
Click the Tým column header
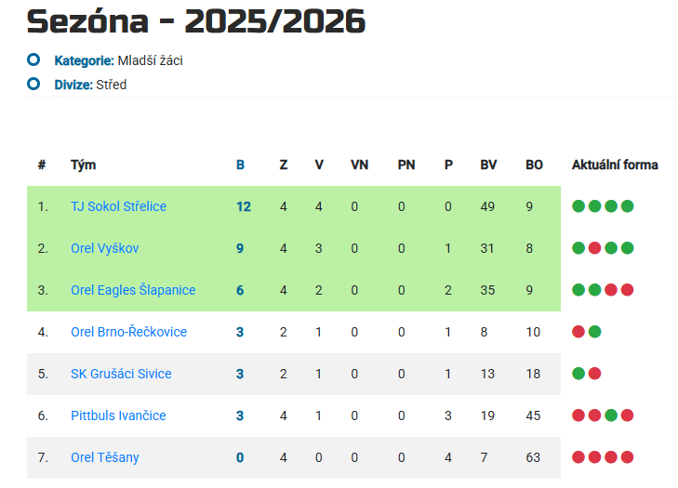83,165
